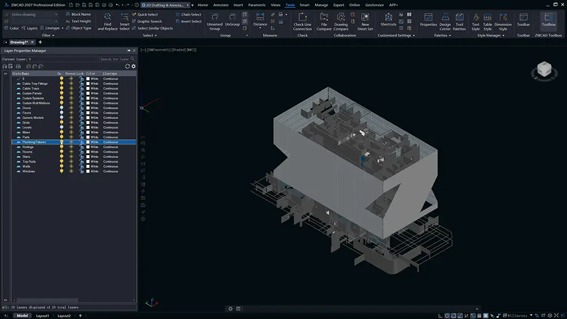The height and width of the screenshot is (319, 567).
Task: Change color swatch of Mass layer
Action: pos(88,132)
